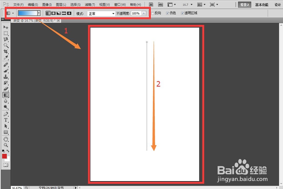
Task: Open the 图像(I) menu
Action: click(47, 5)
